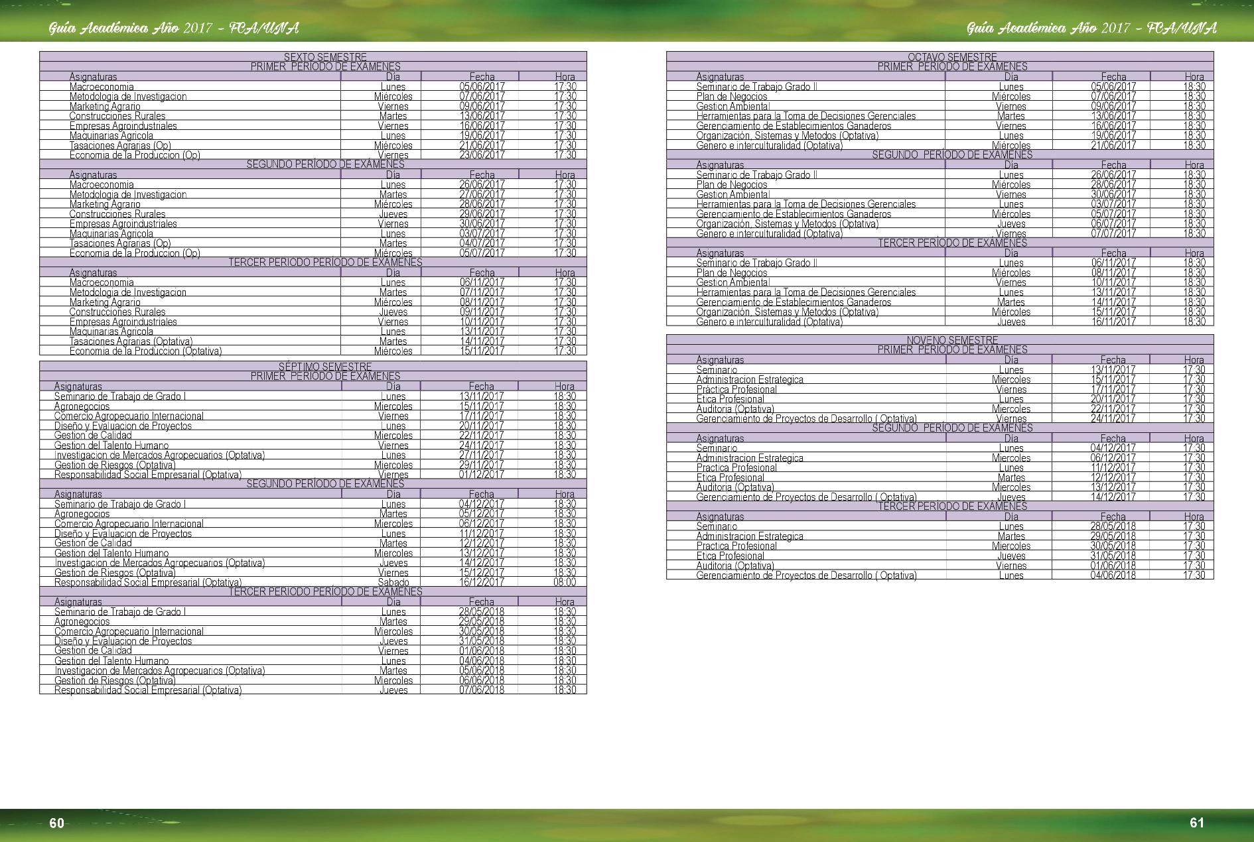The image size is (1254, 842).
Task: Click Macroeconomia dated 05/06/2017
Action: (x=102, y=87)
